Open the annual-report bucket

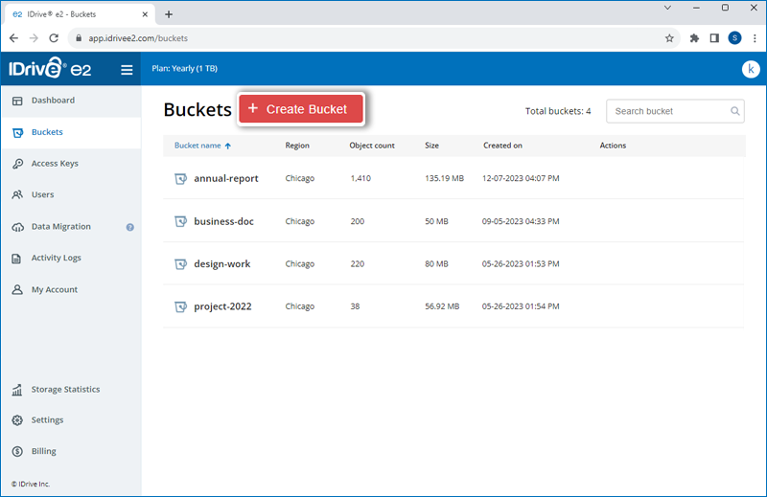click(225, 178)
